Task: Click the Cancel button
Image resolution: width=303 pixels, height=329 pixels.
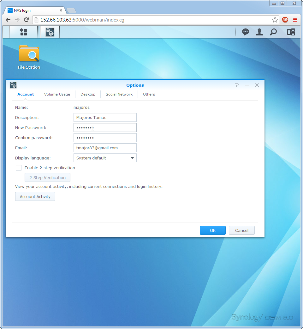Action: point(241,230)
